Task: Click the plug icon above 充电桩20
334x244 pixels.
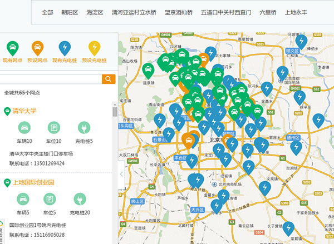Action: (x=80, y=199)
